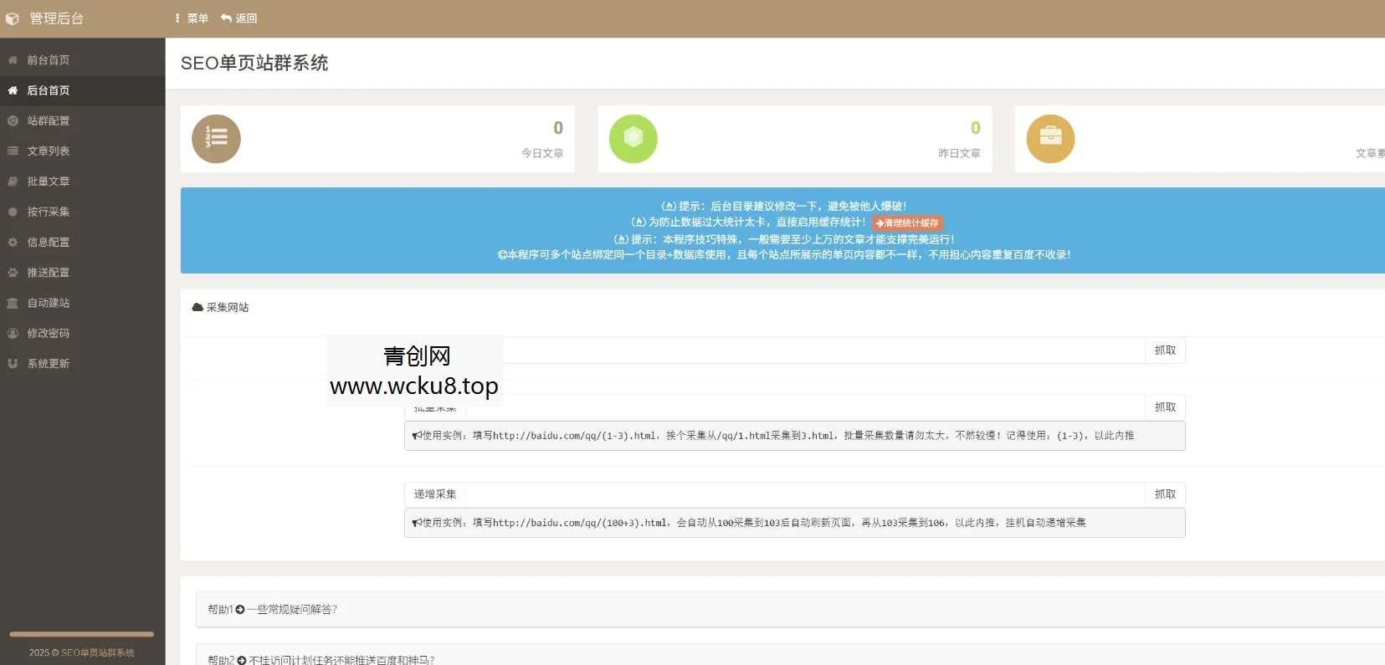Open the 菜单 toggle in top bar

pos(192,18)
